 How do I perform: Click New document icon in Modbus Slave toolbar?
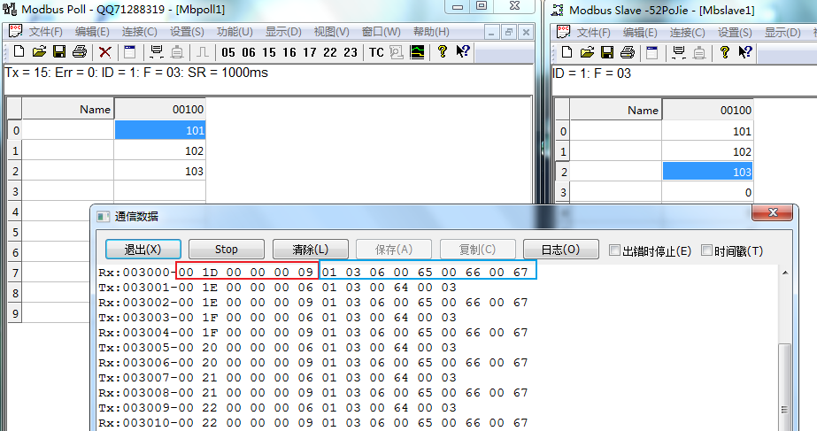[x=567, y=52]
